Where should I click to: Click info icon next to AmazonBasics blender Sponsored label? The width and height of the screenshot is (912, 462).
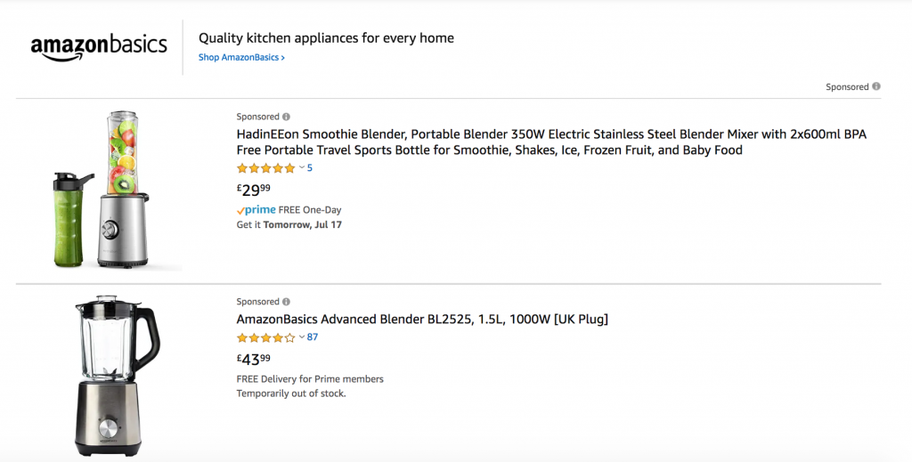(x=286, y=302)
